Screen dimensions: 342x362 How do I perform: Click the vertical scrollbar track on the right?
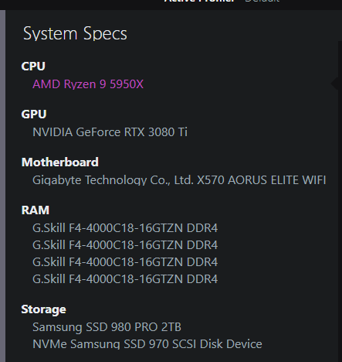[x=340, y=201]
